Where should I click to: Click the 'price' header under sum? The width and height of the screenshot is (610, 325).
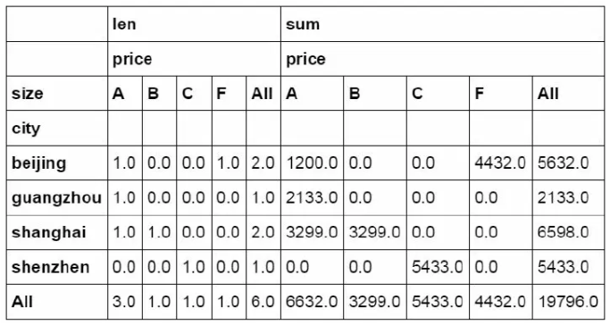click(x=442, y=59)
